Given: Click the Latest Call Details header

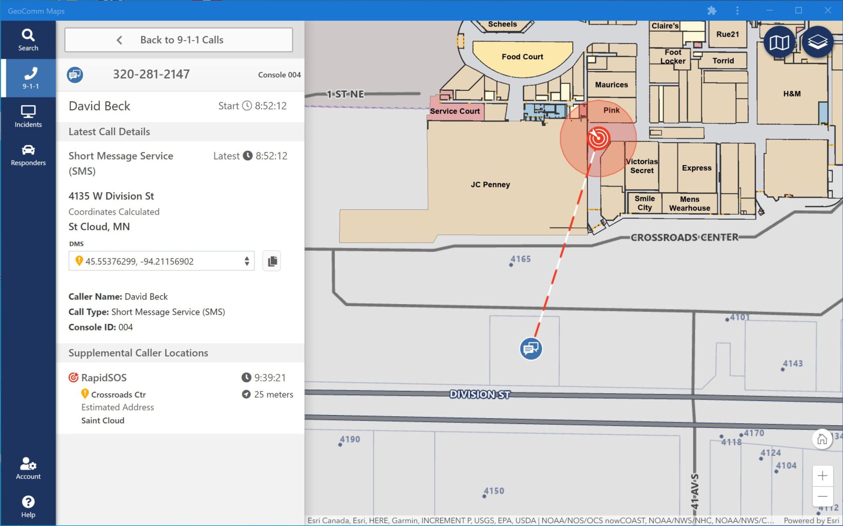Looking at the screenshot, I should click(x=109, y=131).
